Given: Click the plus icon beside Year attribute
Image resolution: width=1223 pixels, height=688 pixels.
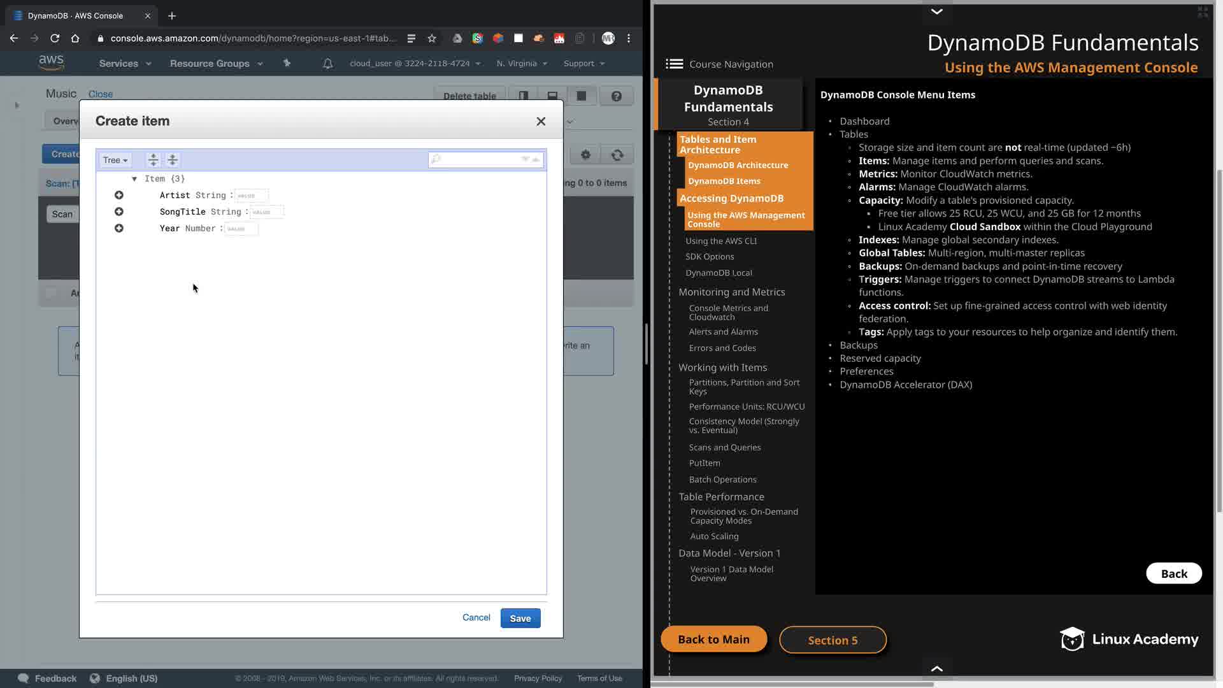Looking at the screenshot, I should point(119,228).
